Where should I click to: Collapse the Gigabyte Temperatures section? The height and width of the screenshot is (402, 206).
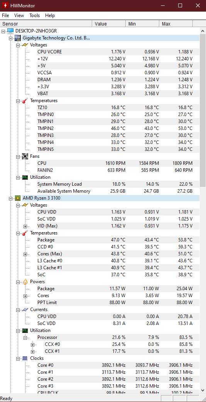click(18, 101)
